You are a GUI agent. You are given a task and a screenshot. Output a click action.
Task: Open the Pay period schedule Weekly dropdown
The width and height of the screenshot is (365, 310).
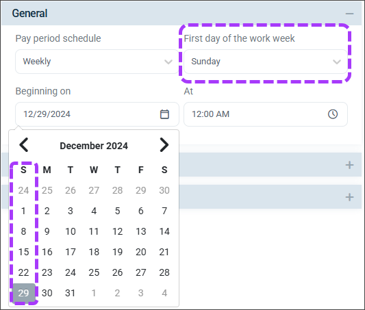point(97,62)
